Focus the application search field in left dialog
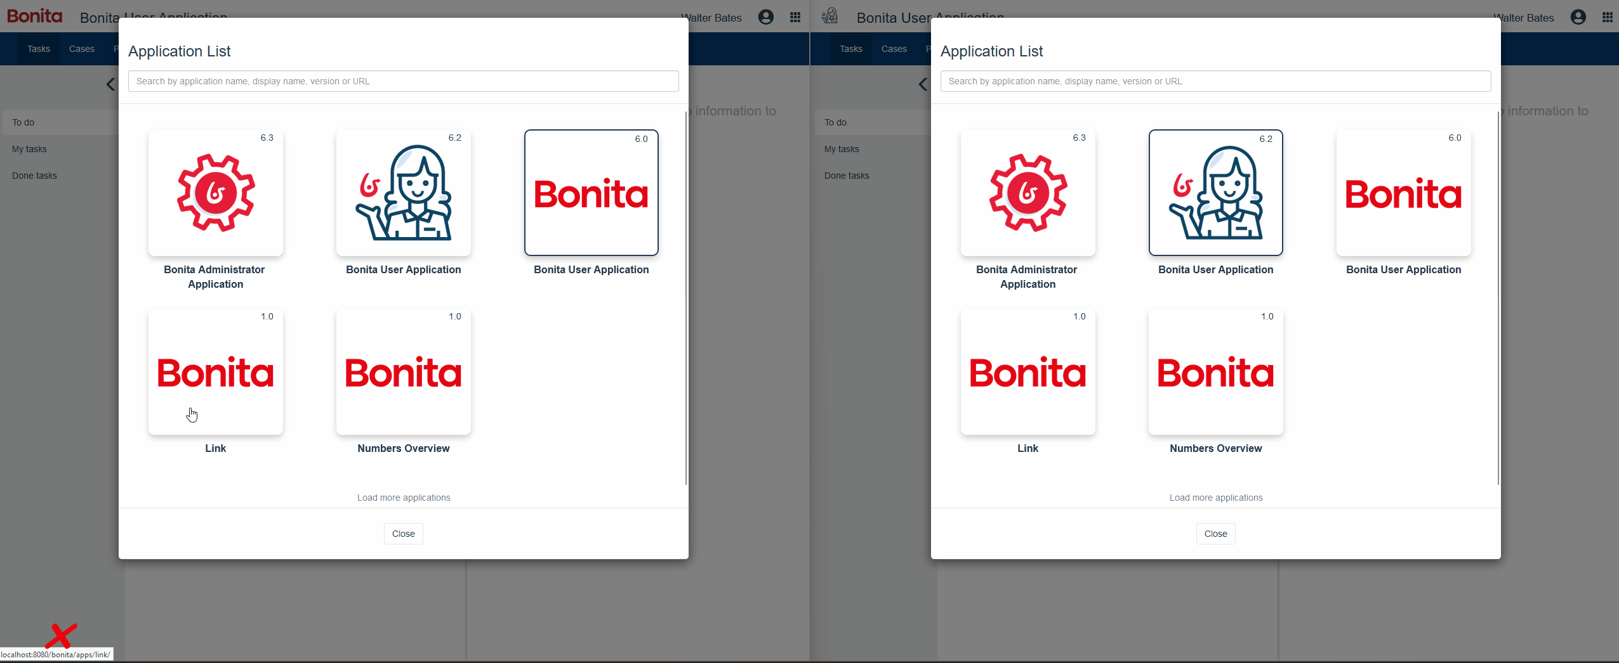 point(403,81)
